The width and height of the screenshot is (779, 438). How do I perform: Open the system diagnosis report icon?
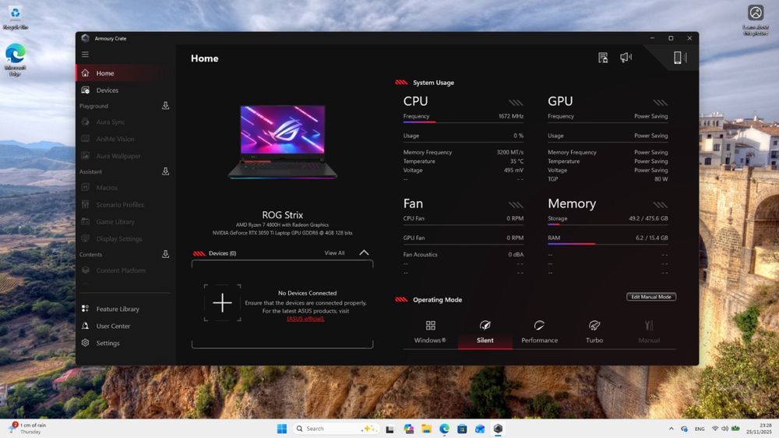(603, 58)
